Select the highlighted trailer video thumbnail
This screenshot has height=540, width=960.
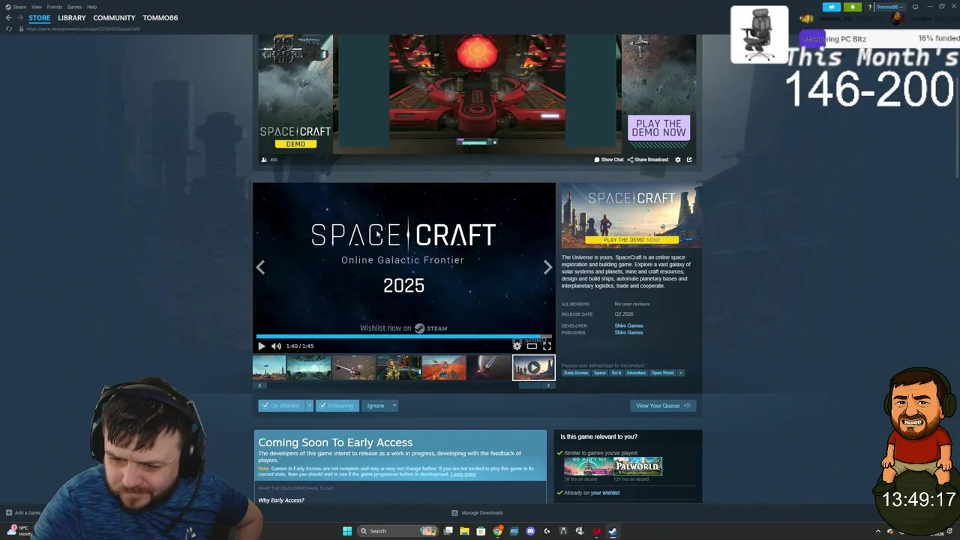(533, 367)
